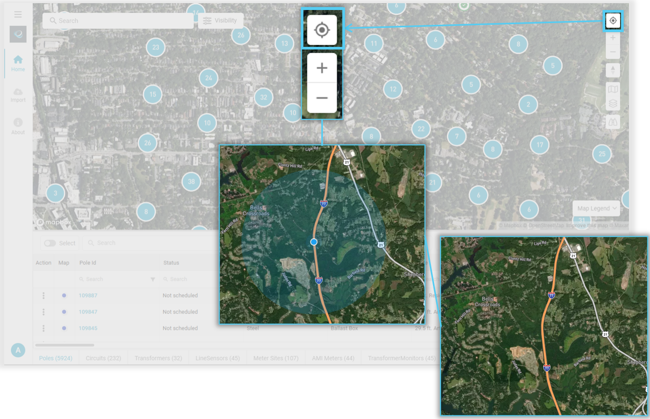Click the Steel cell in the table
Image resolution: width=650 pixels, height=419 pixels.
253,328
